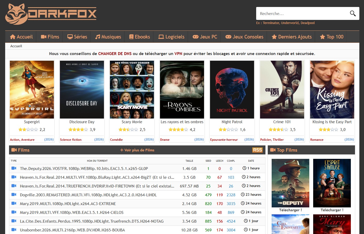Click the RSS feed badge
Image resolution: width=364 pixels, height=234 pixels.
[x=257, y=150]
